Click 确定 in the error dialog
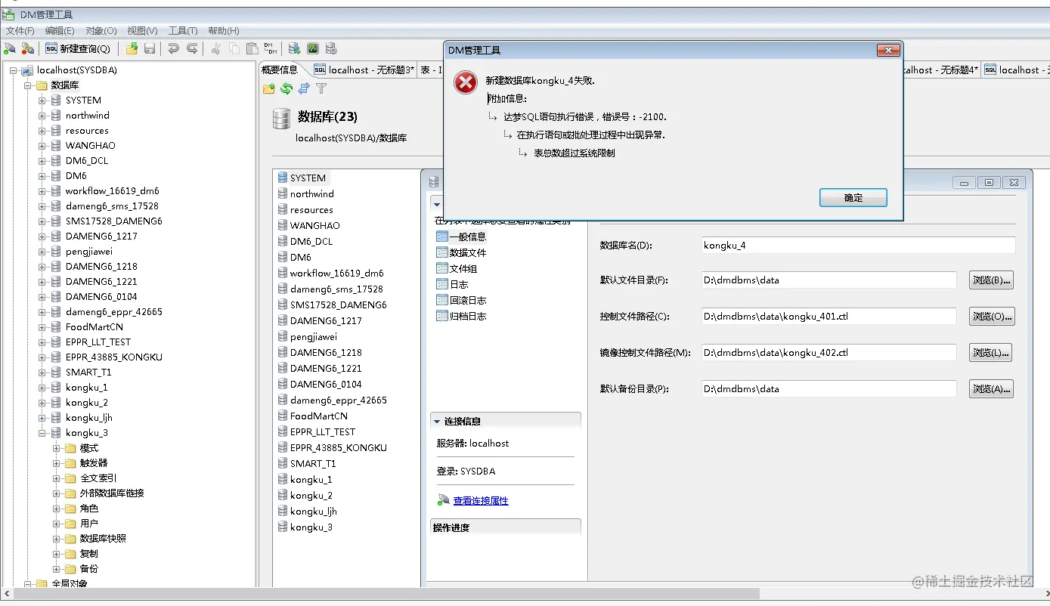Screen dimensions: 1050x606 (853, 198)
